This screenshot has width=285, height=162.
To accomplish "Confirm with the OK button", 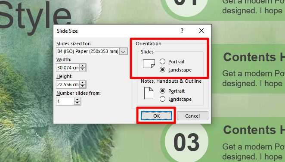I will click(156, 116).
